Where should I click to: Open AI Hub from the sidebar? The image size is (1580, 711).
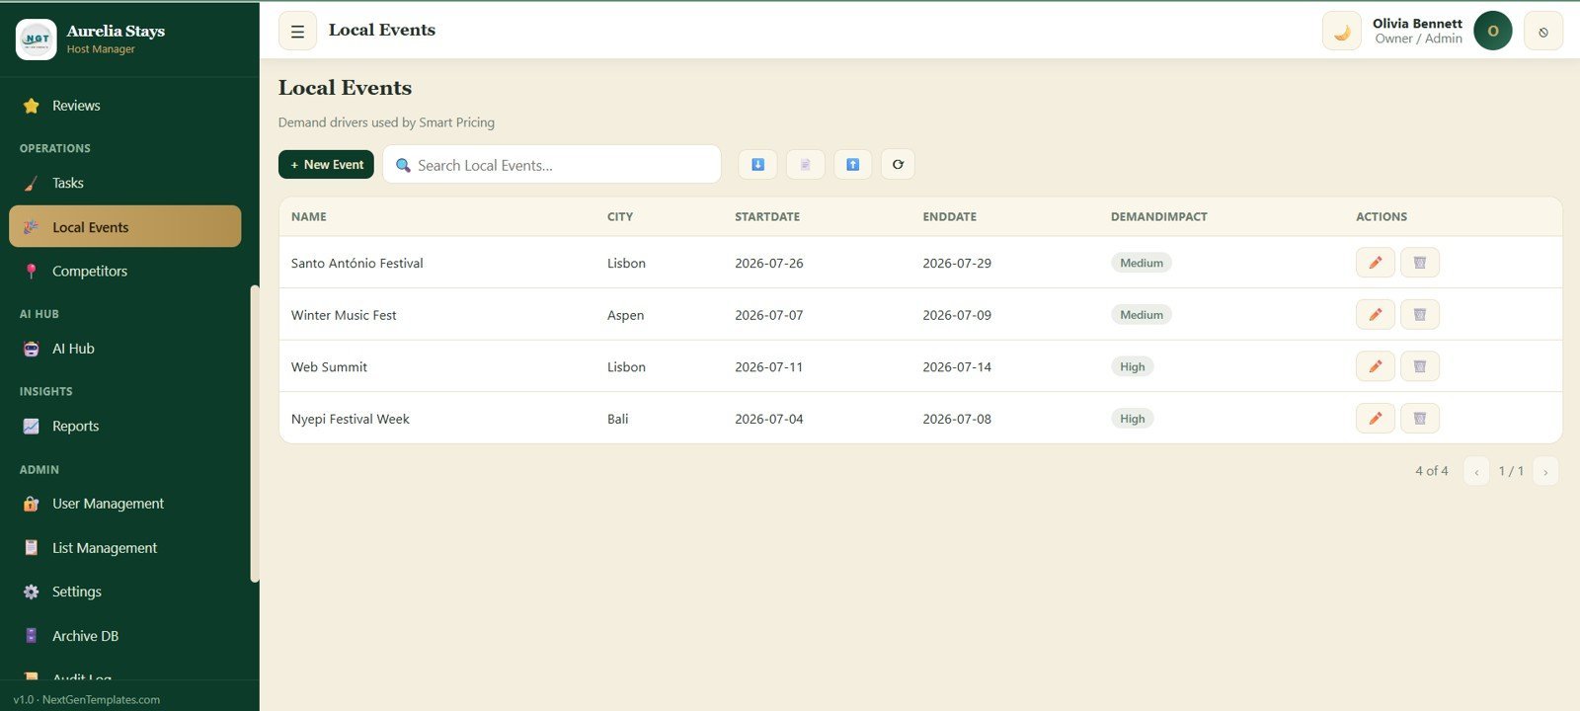pos(124,349)
